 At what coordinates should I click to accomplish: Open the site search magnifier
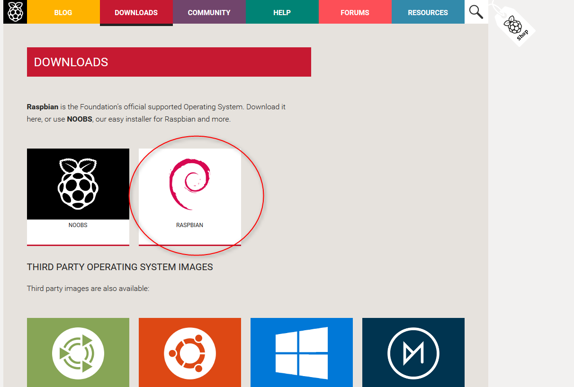coord(476,12)
